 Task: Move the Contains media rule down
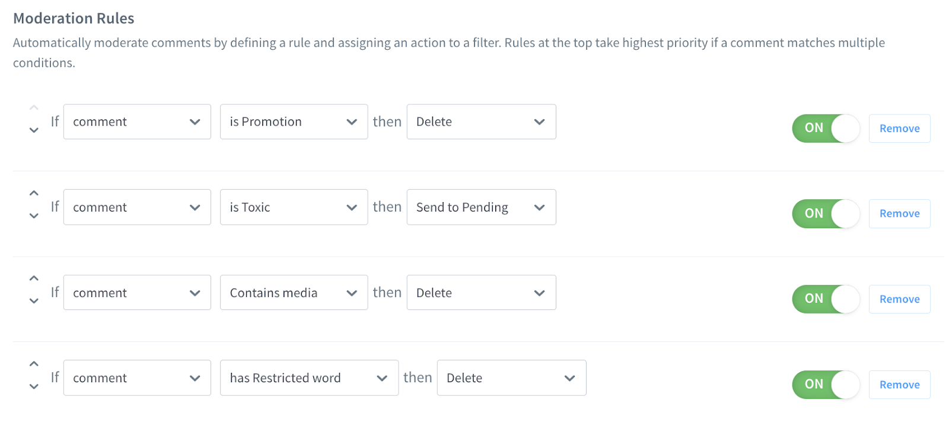coord(34,301)
